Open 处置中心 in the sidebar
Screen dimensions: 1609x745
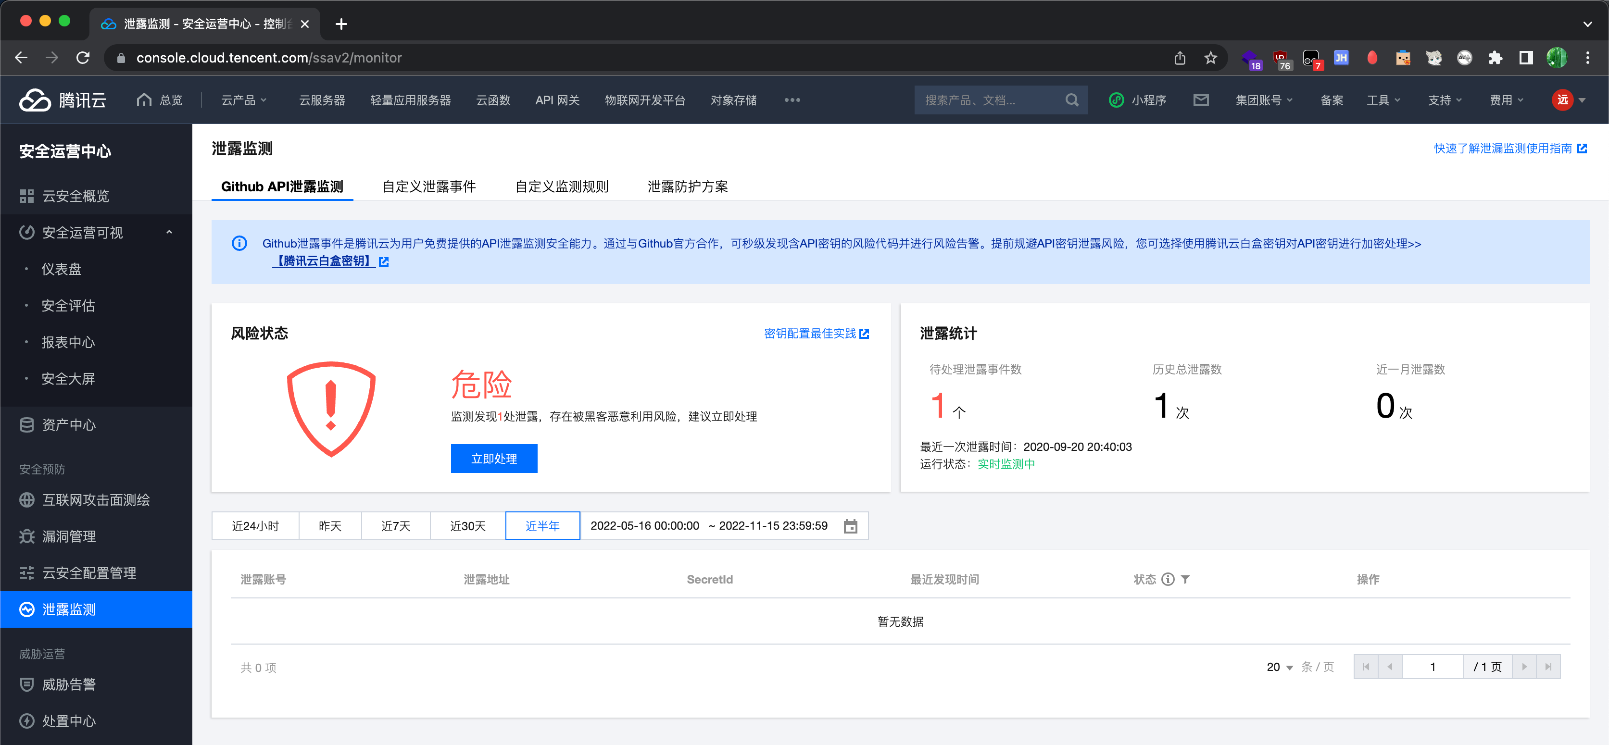[x=97, y=721]
